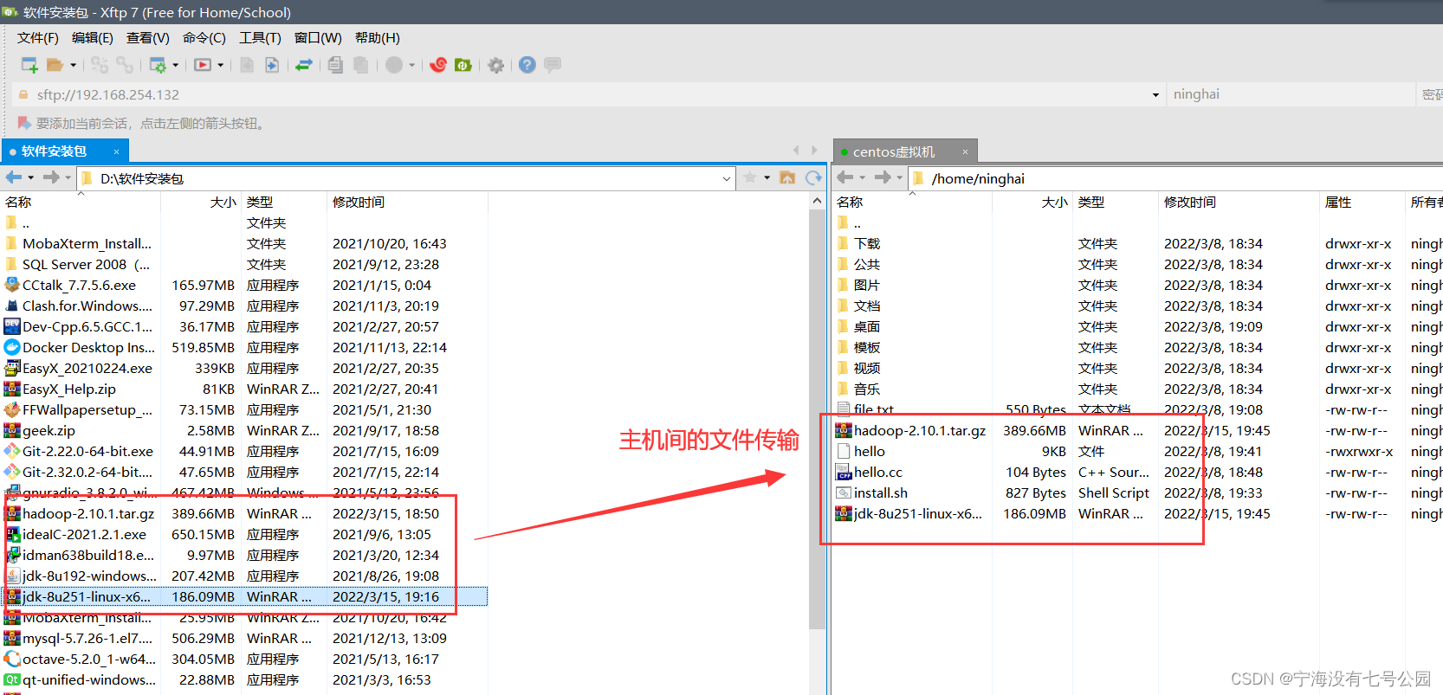Expand the red play icon dropdown
Image resolution: width=1443 pixels, height=695 pixels.
point(221,65)
